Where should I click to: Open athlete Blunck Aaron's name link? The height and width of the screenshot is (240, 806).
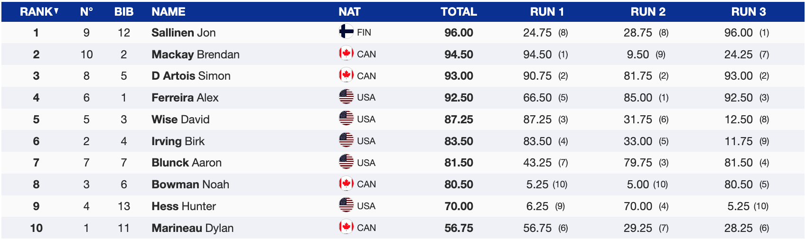[x=186, y=163]
